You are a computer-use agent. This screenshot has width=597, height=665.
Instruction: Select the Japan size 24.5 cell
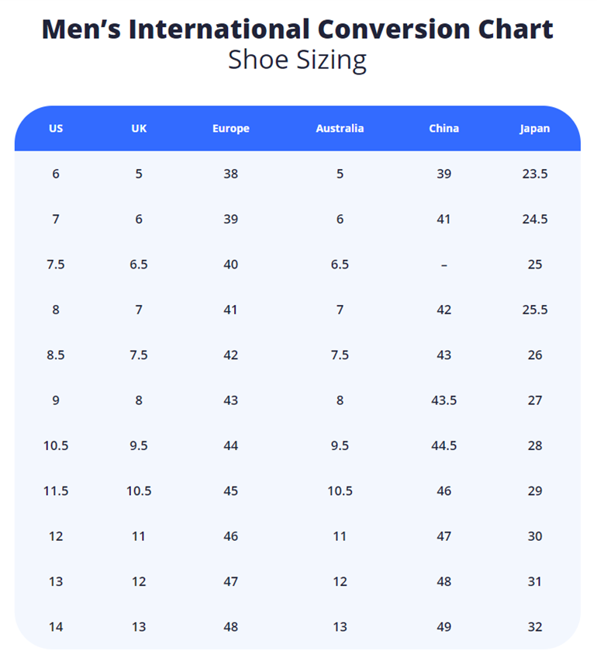535,219
